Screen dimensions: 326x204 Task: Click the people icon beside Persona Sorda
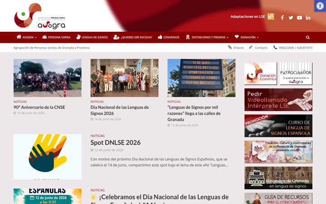(44, 37)
